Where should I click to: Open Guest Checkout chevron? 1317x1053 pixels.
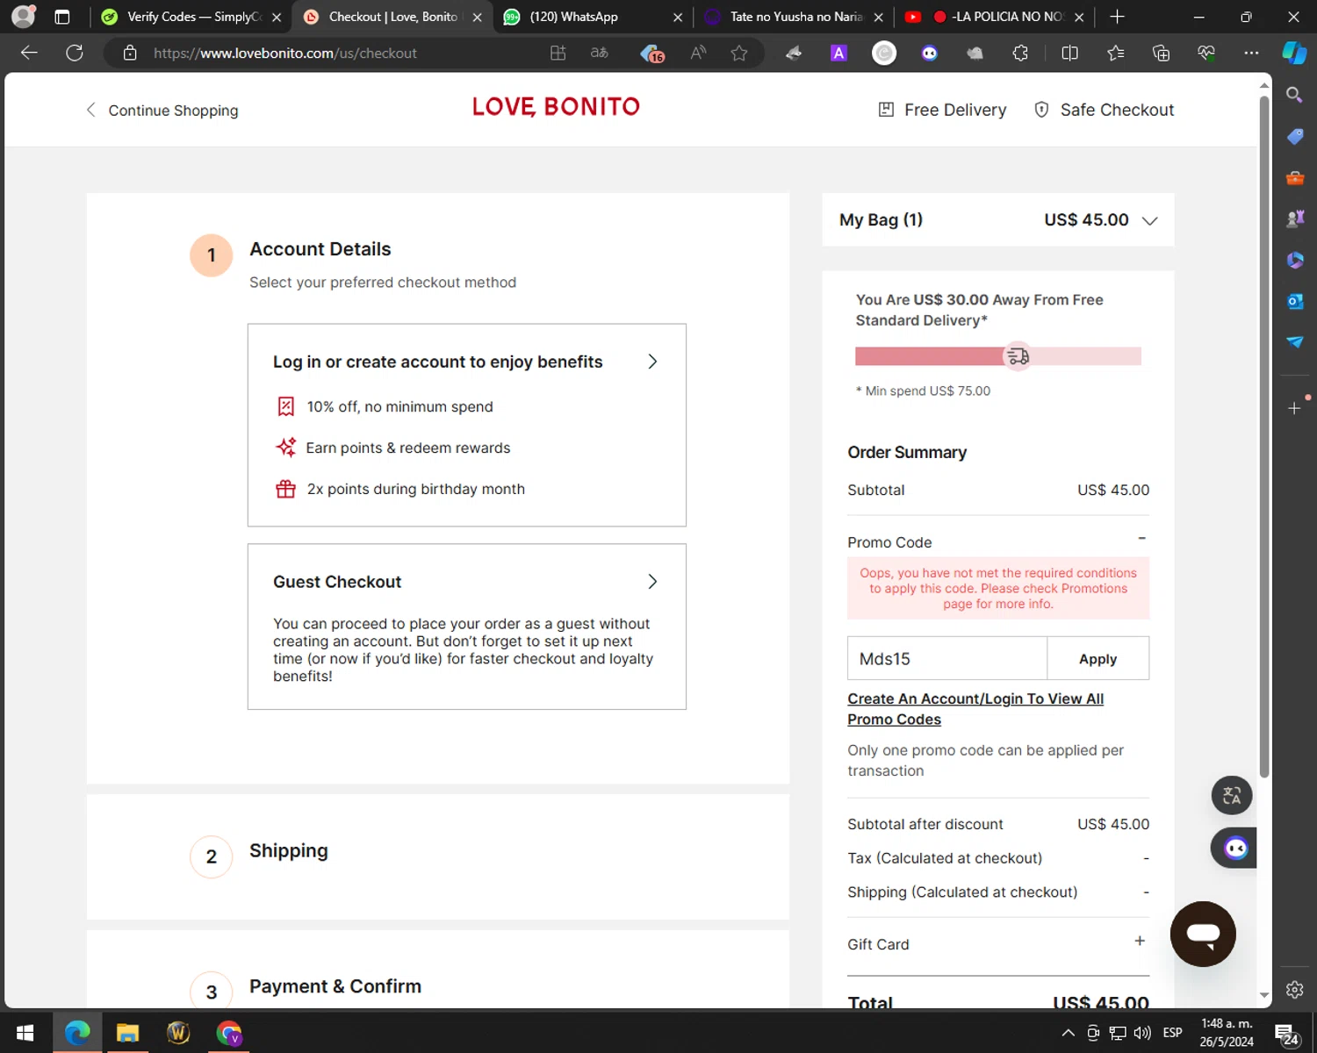[x=652, y=582]
